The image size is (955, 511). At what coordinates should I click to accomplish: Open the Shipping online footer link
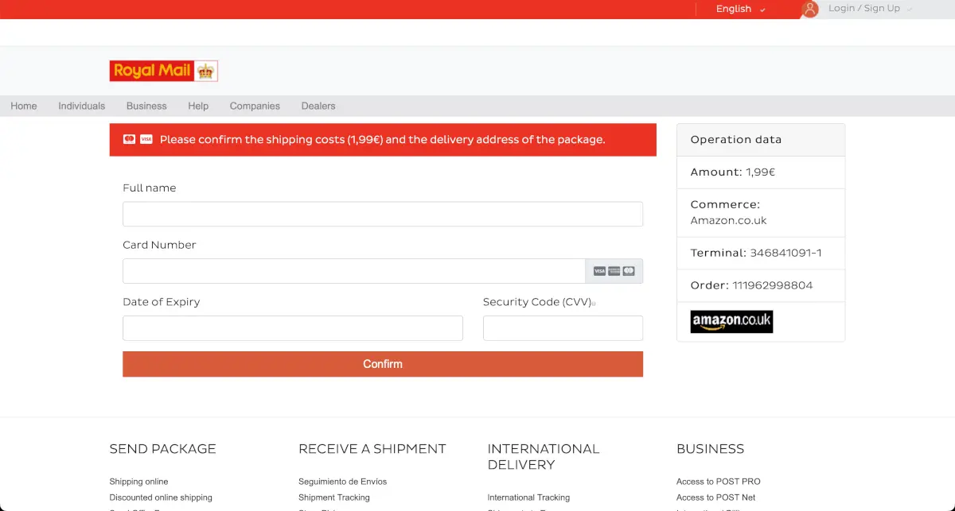[138, 481]
